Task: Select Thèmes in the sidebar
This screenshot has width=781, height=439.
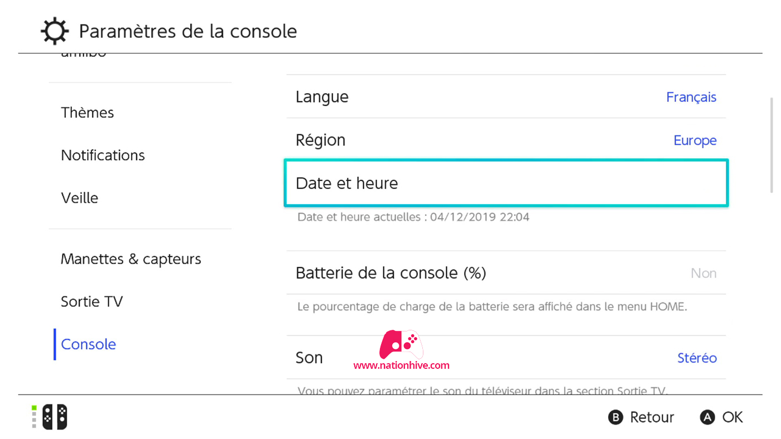Action: click(88, 113)
